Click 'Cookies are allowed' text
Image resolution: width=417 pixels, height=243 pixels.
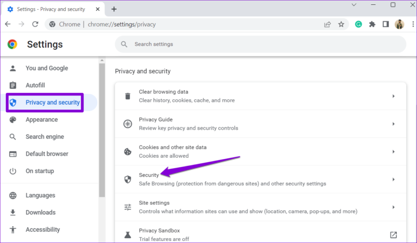click(163, 156)
